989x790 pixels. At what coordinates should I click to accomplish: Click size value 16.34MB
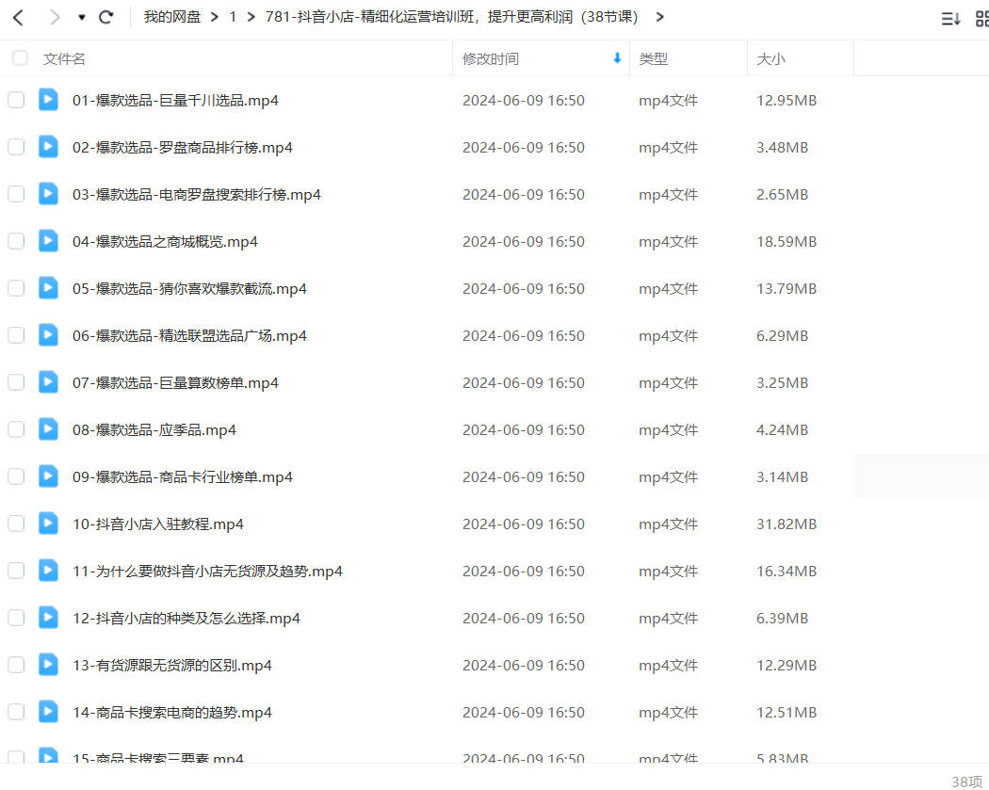786,572
